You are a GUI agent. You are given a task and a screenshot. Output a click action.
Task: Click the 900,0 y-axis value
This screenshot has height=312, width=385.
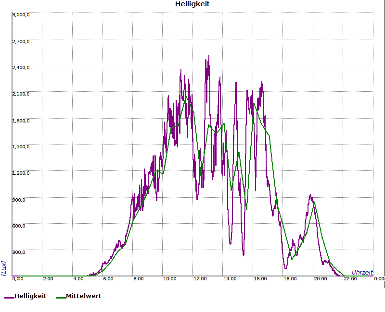click(x=19, y=200)
